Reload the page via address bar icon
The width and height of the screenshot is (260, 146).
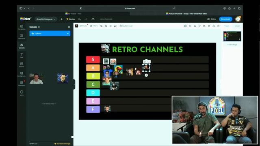[x=174, y=8]
